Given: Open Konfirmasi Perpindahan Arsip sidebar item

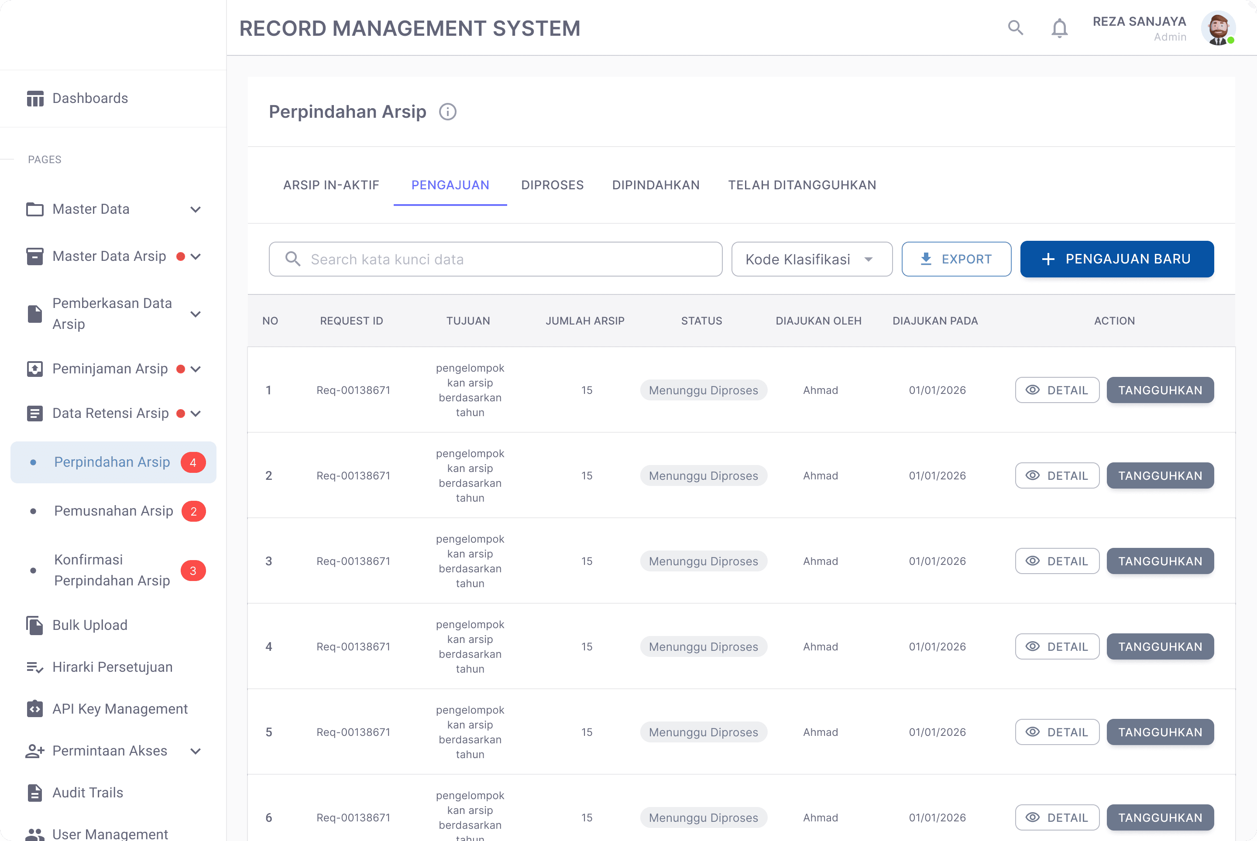Looking at the screenshot, I should [113, 571].
